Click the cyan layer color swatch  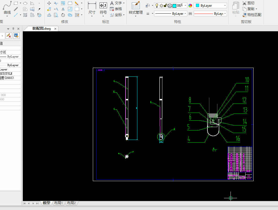174,6
